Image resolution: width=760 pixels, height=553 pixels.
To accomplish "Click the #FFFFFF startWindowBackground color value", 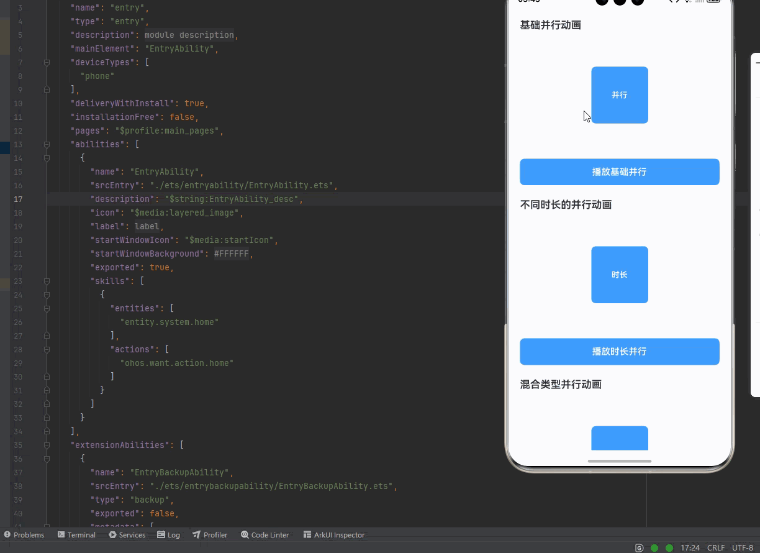I will click(x=232, y=254).
